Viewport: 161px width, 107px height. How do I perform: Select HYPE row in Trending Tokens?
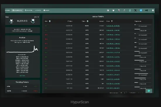22,86
